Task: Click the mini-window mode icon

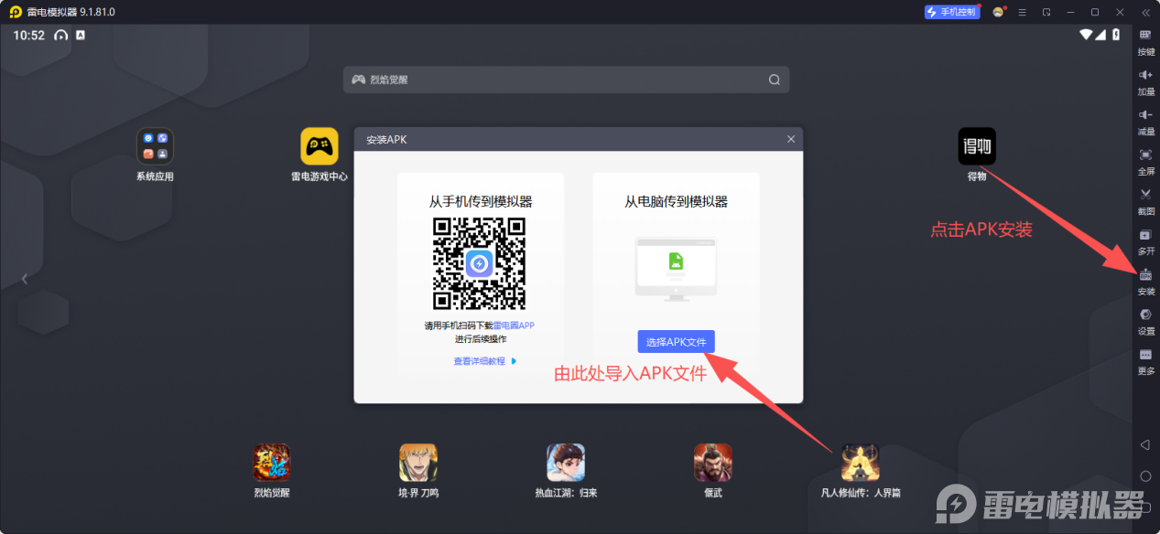Action: pyautogui.click(x=1046, y=12)
